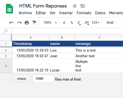Screen dimensions: 123x98
Task: Format as currency with pound icon
Action: coord(64,23)
